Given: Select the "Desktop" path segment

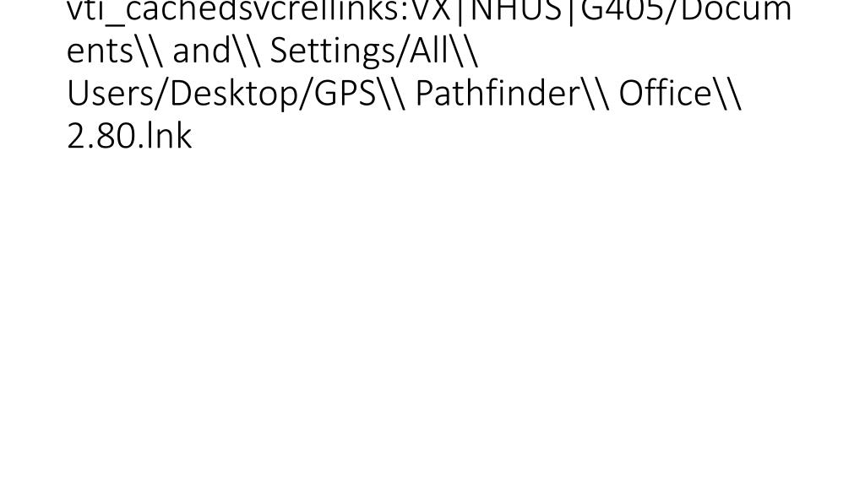Looking at the screenshot, I should click(x=234, y=94).
